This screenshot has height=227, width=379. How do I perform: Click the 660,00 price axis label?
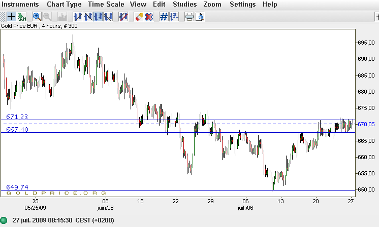tap(366, 157)
